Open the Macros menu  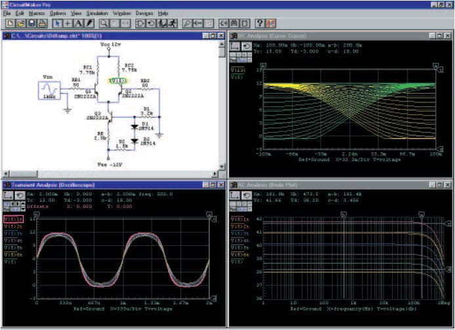tap(35, 13)
